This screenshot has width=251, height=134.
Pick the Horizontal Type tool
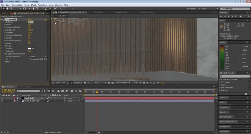(x=37, y=9)
